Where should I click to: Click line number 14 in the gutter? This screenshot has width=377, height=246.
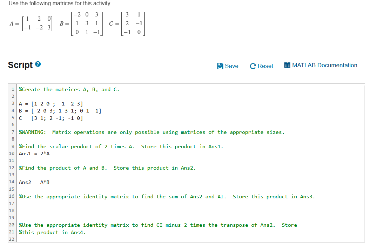(x=11, y=182)
